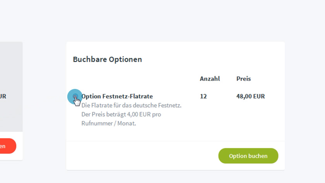Click the white strip beside the red button
The image size is (325, 183).
tap(19, 146)
